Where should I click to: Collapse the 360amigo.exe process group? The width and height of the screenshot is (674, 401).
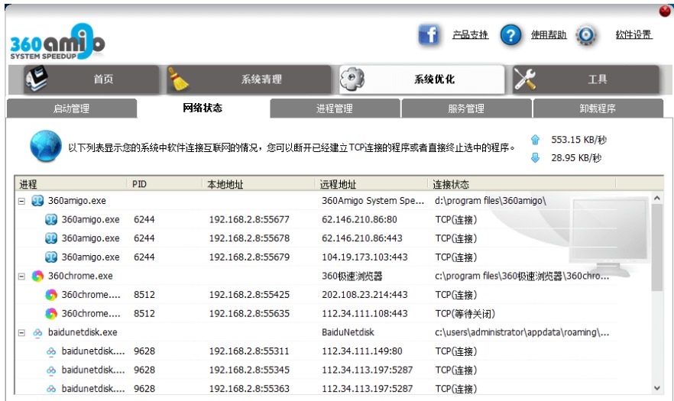[21, 201]
